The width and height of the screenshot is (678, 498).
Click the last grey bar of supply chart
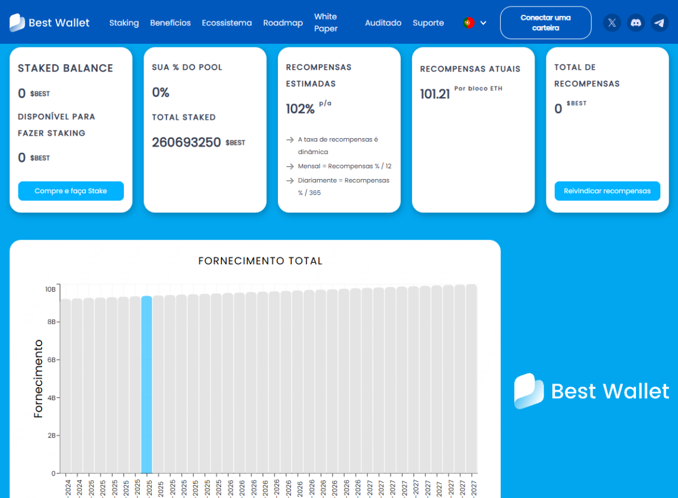pyautogui.click(x=471, y=379)
